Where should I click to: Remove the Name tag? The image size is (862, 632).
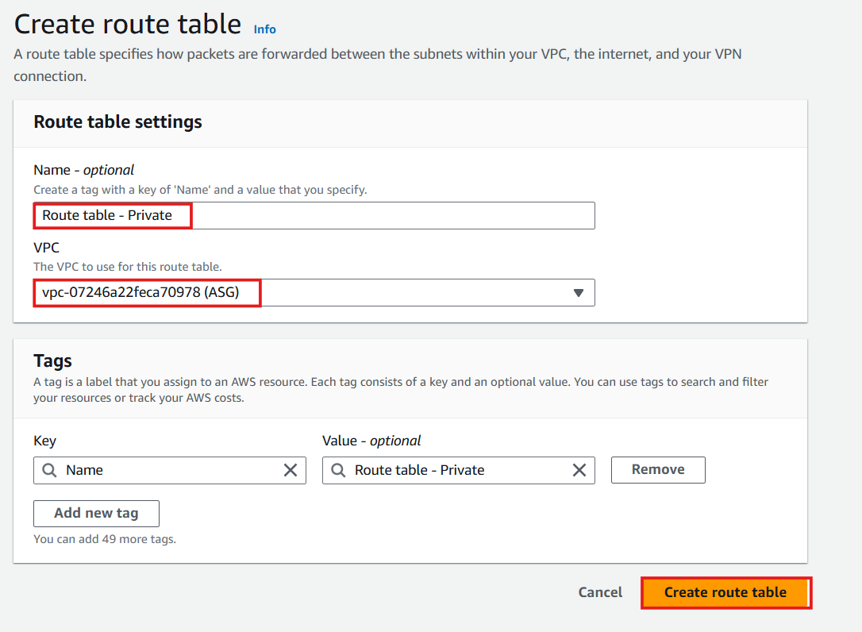658,470
